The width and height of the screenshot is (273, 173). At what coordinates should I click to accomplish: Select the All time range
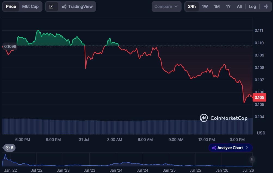click(x=239, y=7)
